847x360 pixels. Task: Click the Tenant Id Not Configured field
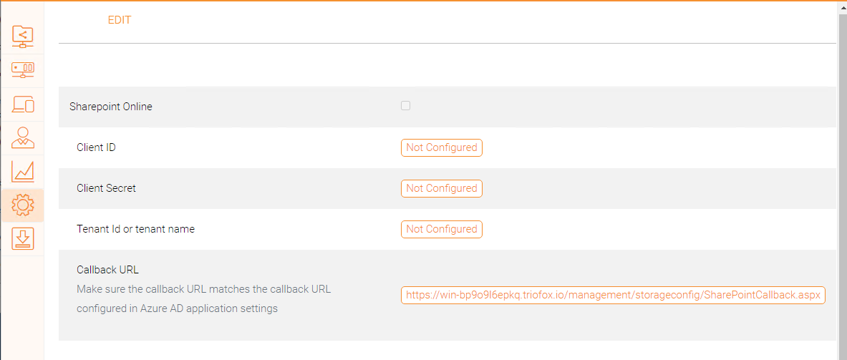pyautogui.click(x=441, y=229)
